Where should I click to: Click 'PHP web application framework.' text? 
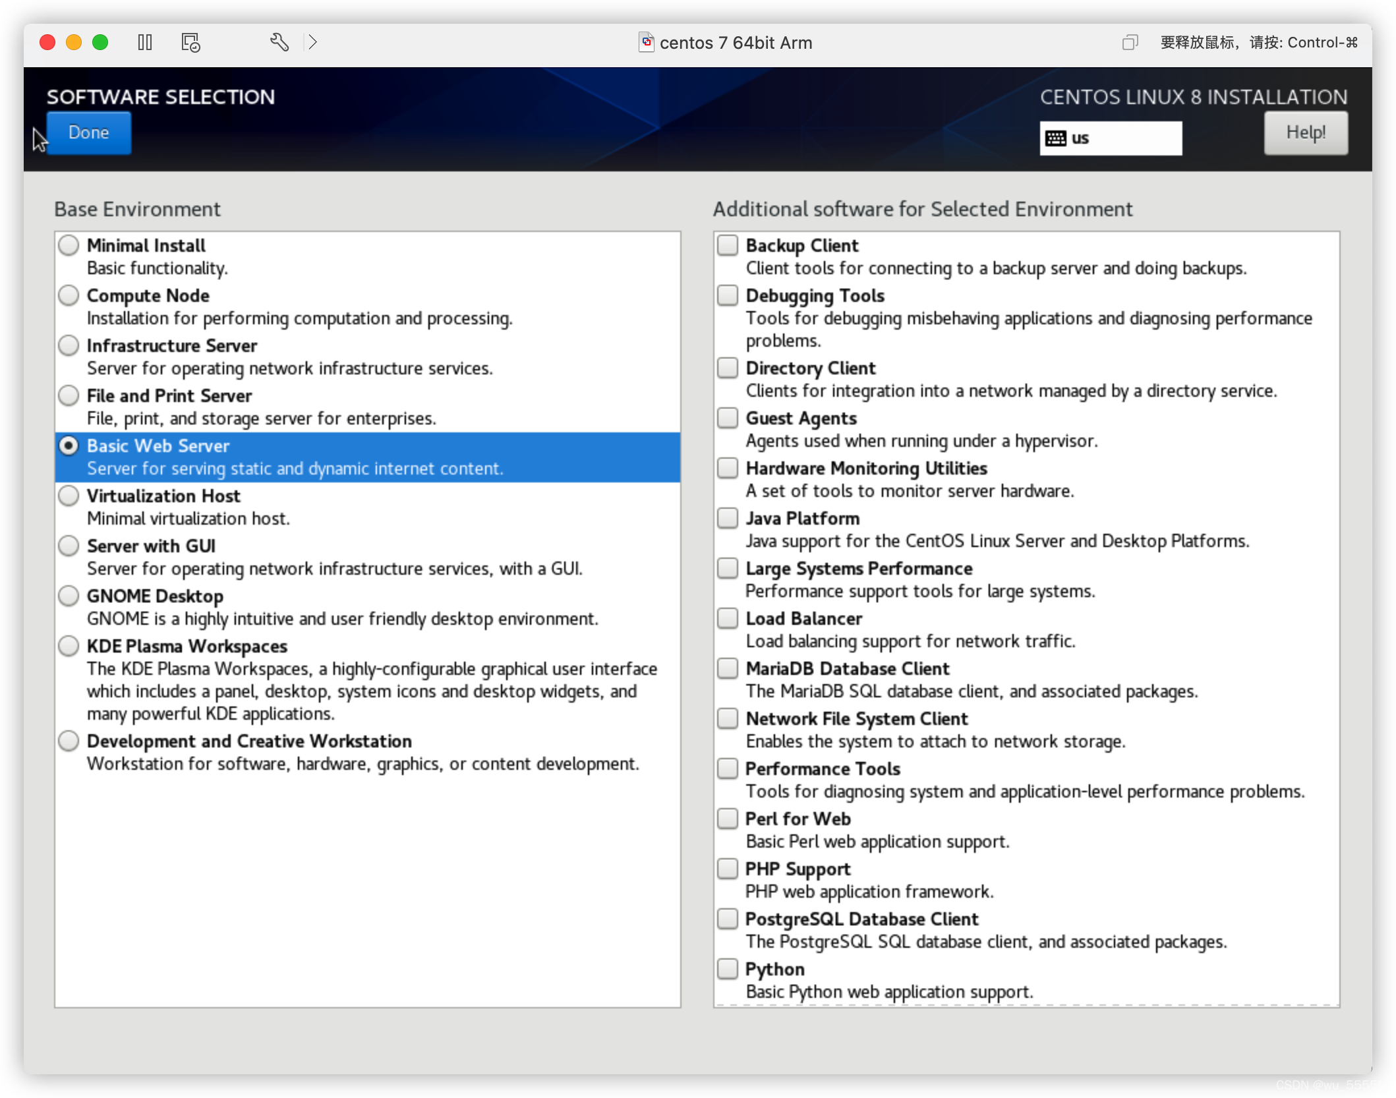point(869,892)
